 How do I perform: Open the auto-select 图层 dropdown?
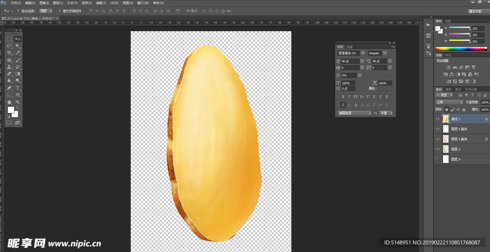46,11
